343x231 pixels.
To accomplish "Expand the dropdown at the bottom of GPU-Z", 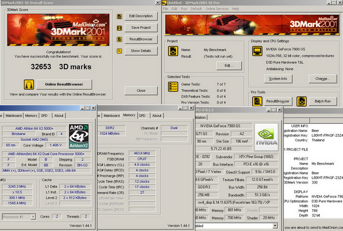I will pos(275,226).
